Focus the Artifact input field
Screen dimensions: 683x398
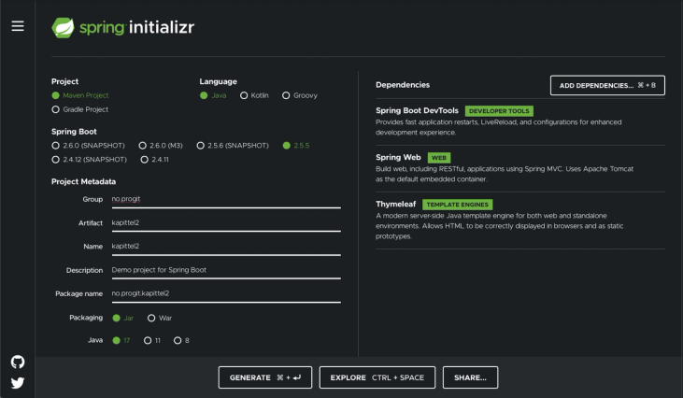(x=226, y=223)
